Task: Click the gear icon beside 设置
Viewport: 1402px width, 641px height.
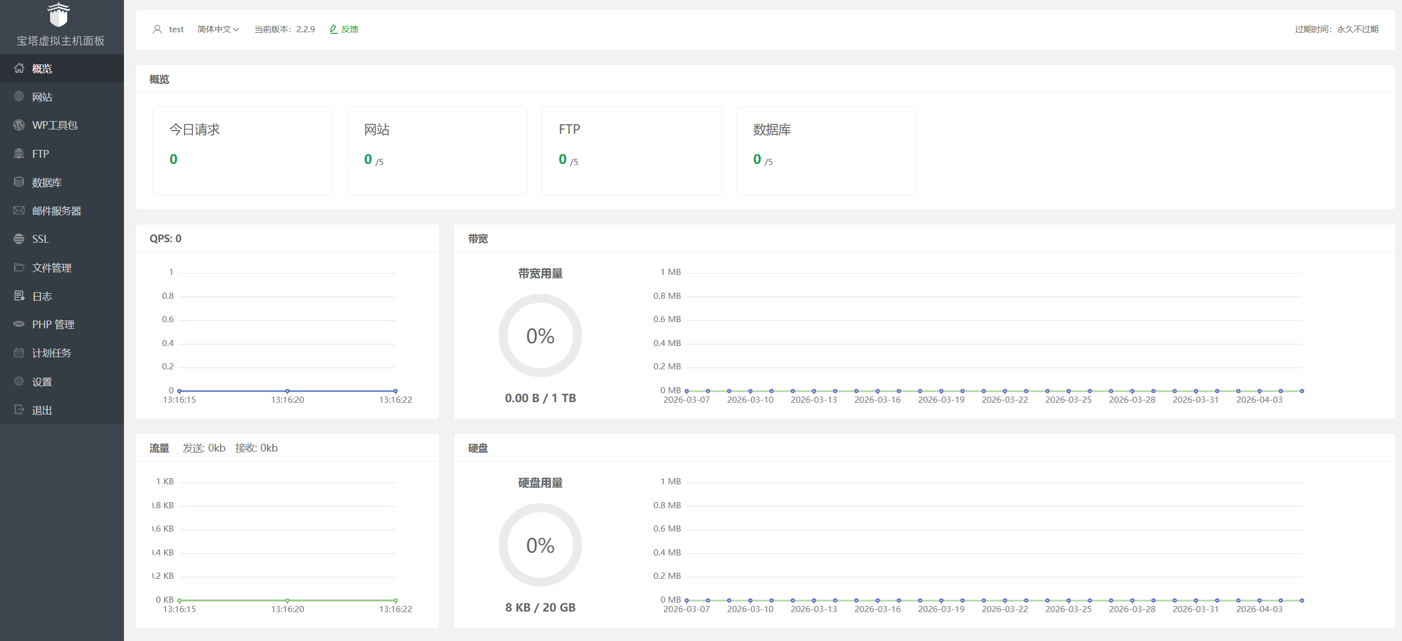Action: pos(19,382)
